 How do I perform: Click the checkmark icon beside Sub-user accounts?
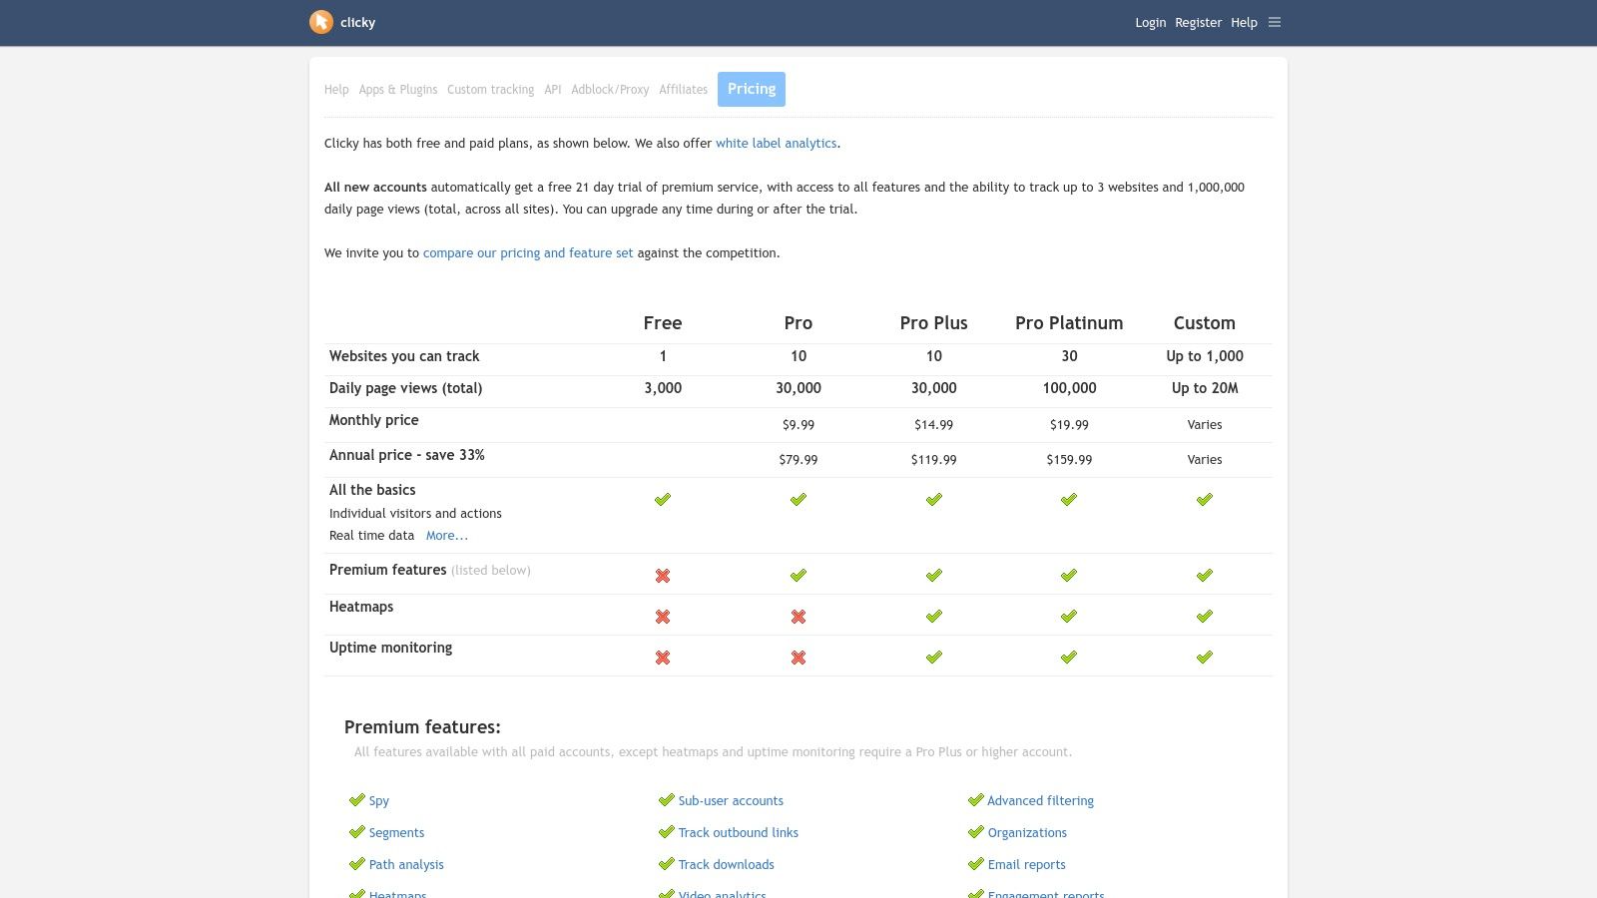point(666,800)
